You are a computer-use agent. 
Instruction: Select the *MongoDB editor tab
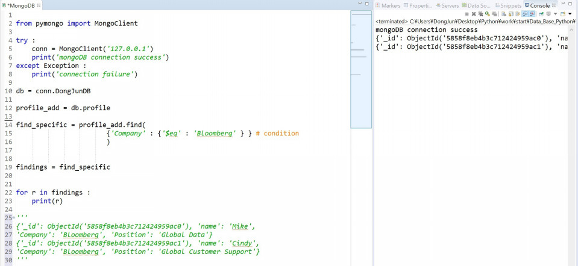click(20, 5)
